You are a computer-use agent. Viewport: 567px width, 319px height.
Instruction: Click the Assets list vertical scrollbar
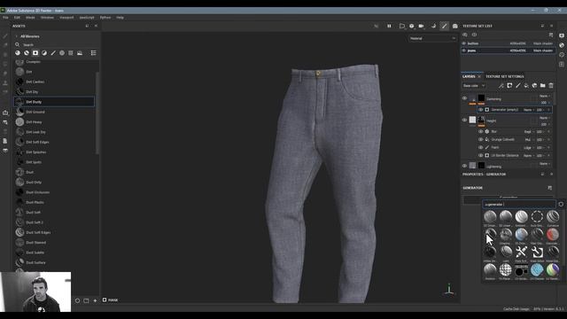[97, 113]
